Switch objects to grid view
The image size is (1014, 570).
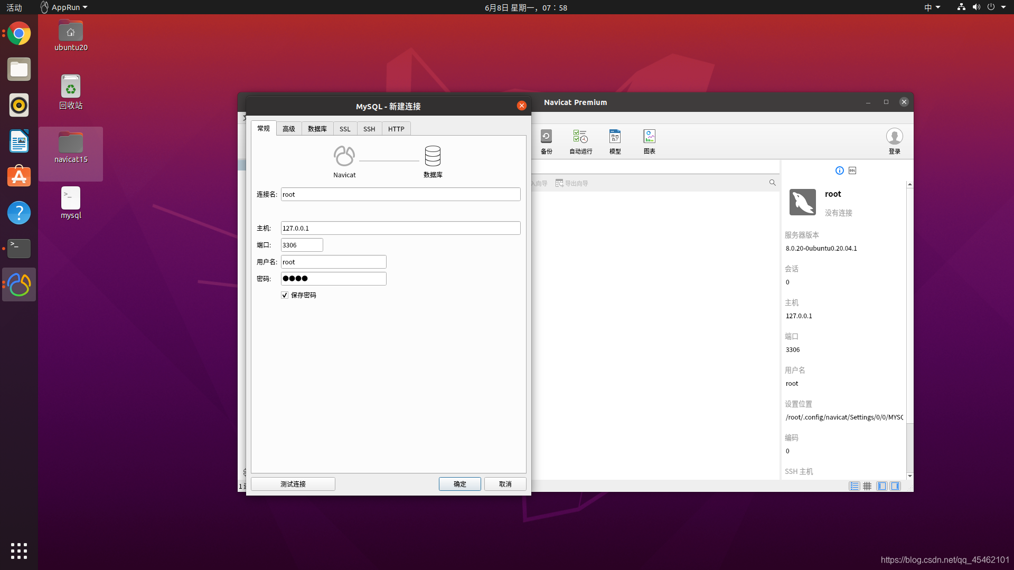pyautogui.click(x=867, y=486)
